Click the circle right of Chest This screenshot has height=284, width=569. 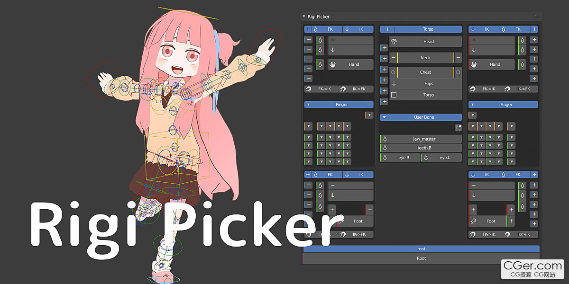pyautogui.click(x=458, y=72)
